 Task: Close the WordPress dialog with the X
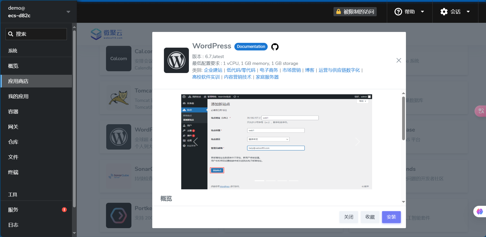point(399,60)
